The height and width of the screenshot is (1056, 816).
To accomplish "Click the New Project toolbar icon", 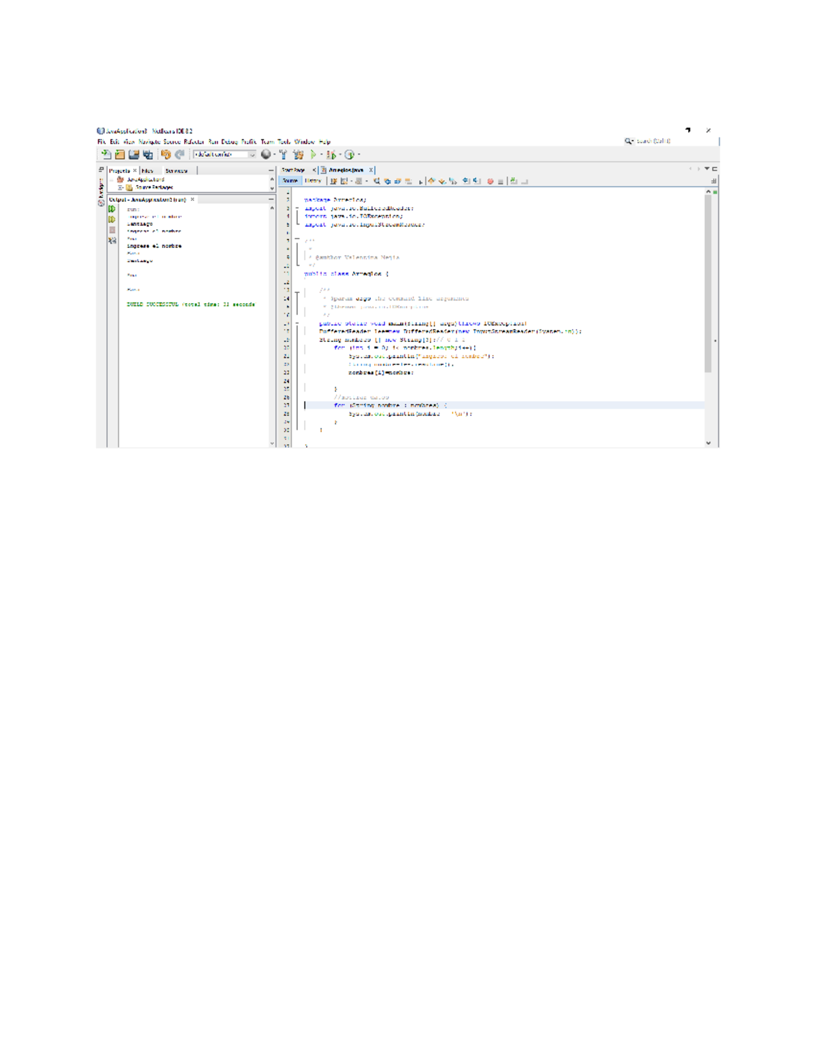I will (120, 154).
